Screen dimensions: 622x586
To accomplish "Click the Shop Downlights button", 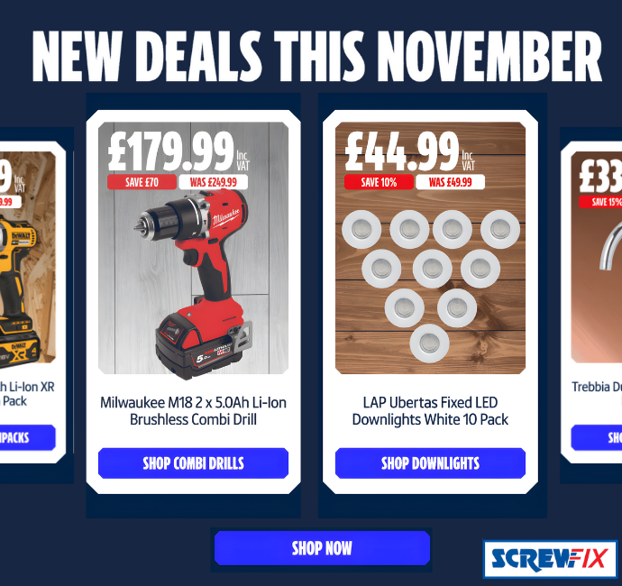I will pos(430,463).
